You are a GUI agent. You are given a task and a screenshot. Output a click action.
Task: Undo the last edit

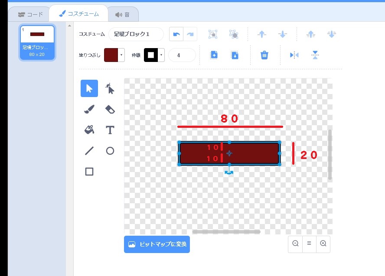coord(176,34)
